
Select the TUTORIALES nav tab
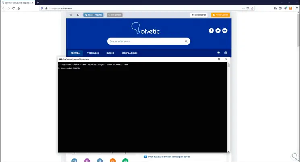93,53
